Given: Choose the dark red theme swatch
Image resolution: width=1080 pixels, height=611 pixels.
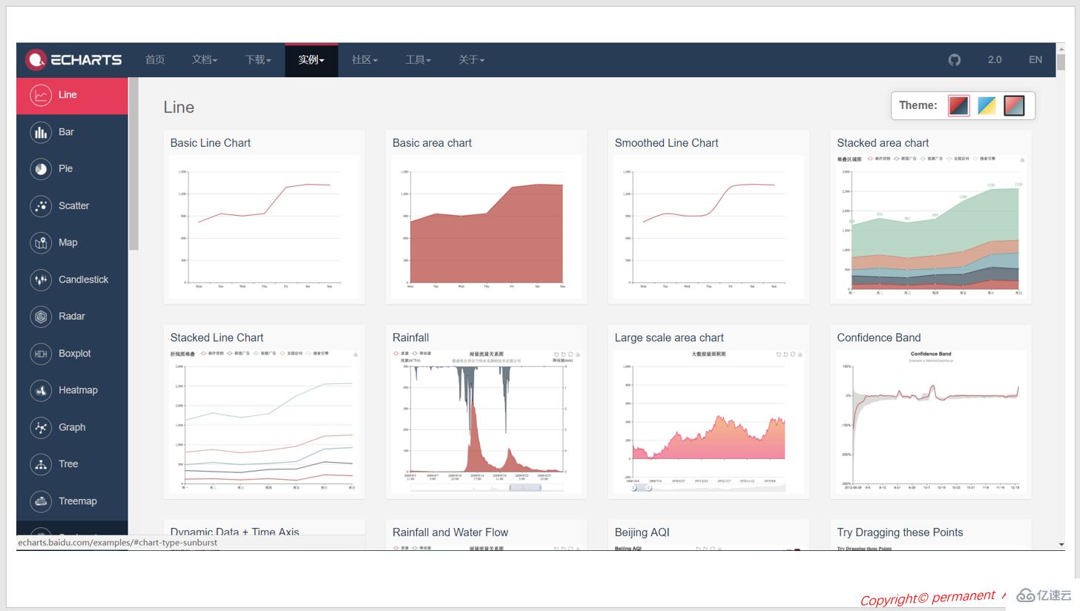Looking at the screenshot, I should (958, 105).
